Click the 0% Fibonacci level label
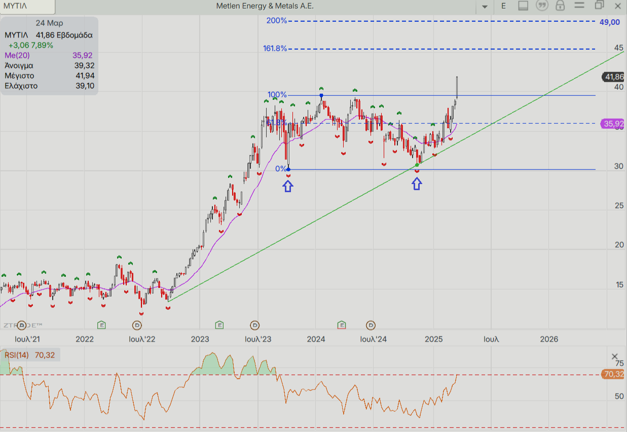 (281, 169)
